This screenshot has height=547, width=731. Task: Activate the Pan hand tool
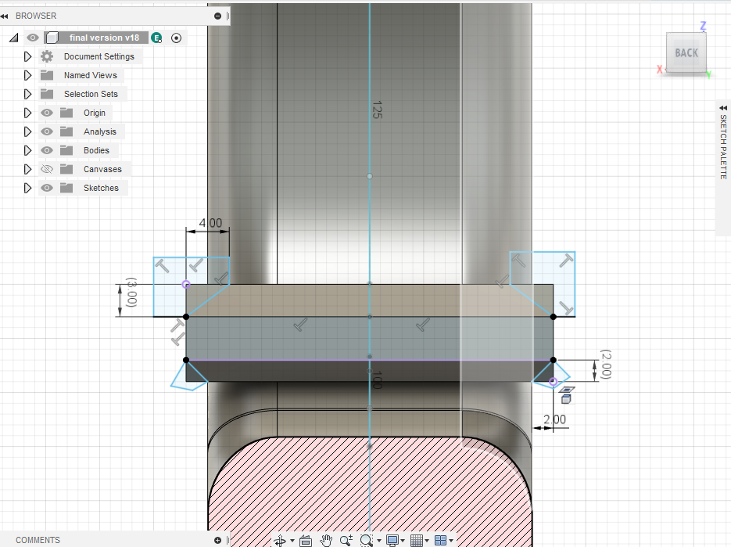[x=326, y=541]
